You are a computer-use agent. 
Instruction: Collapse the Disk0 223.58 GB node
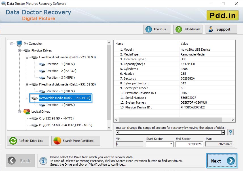coord(27,57)
